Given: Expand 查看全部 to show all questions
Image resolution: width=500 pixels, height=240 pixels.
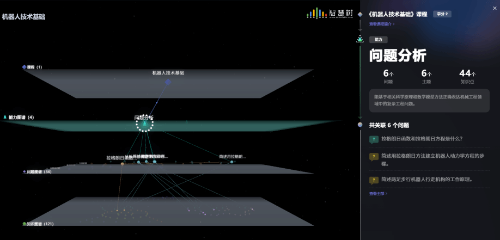Looking at the screenshot, I should pyautogui.click(x=378, y=193).
